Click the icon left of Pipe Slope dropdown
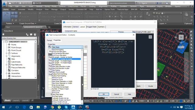195x110 pixels. [50, 47]
